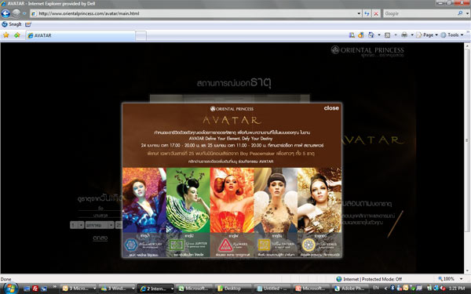
Task: Switch to the Untitled taskbar button
Action: coord(272,289)
